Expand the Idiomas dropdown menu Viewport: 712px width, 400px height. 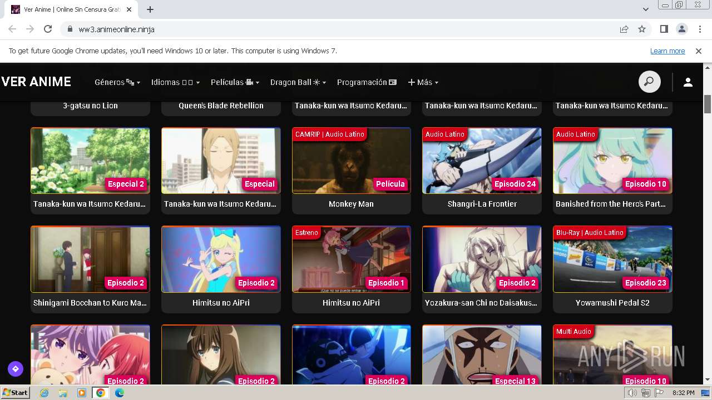176,82
